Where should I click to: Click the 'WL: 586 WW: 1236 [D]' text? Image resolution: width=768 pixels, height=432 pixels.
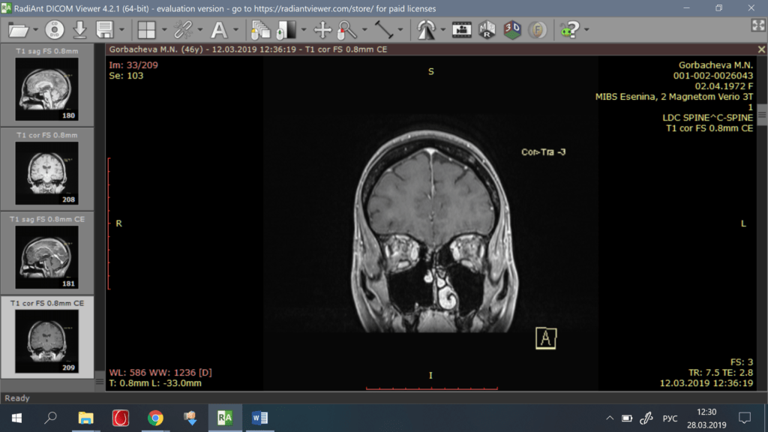pos(160,373)
